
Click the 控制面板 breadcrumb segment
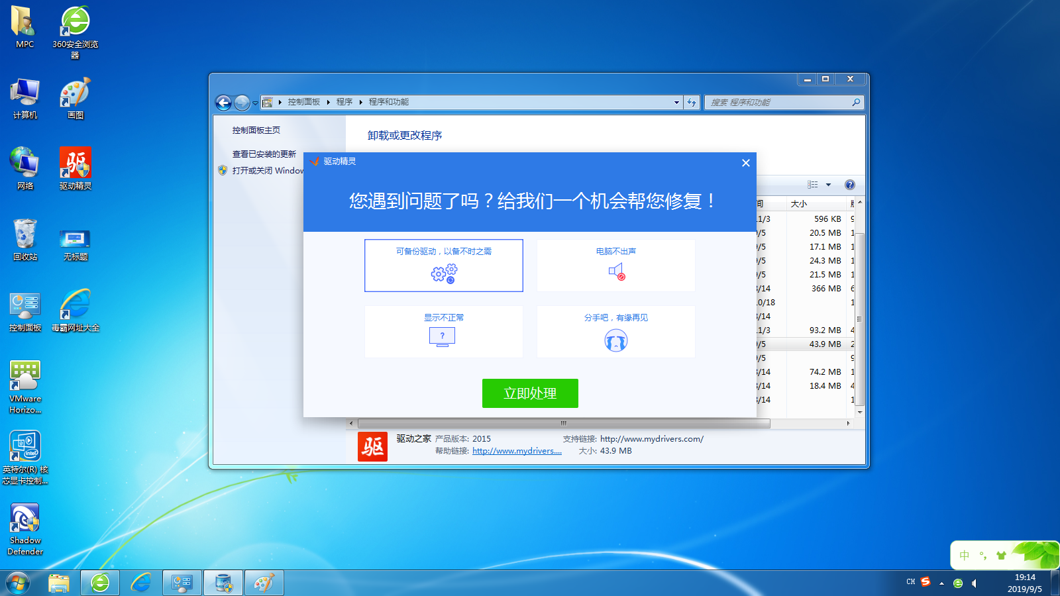tap(304, 102)
